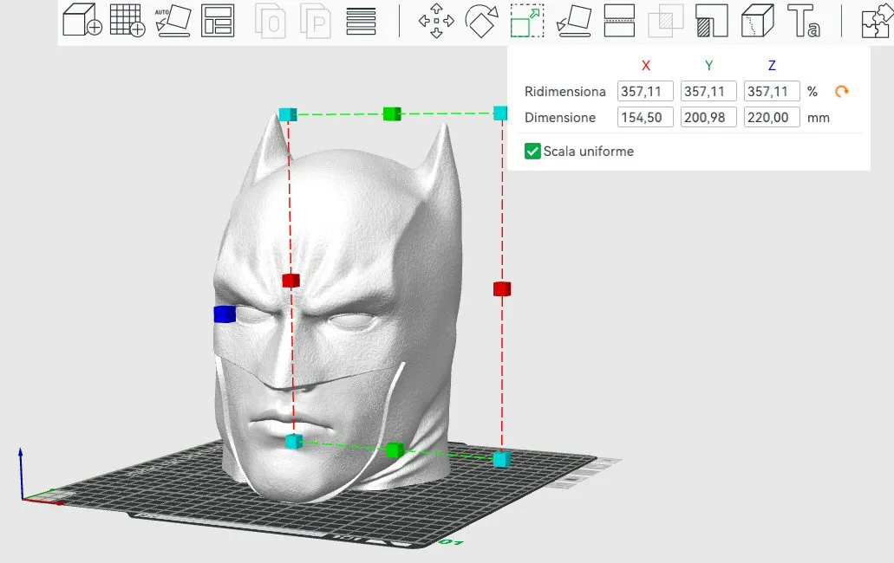The width and height of the screenshot is (894, 563).
Task: Open the Assembly view puzzle icon
Action: [878, 21]
